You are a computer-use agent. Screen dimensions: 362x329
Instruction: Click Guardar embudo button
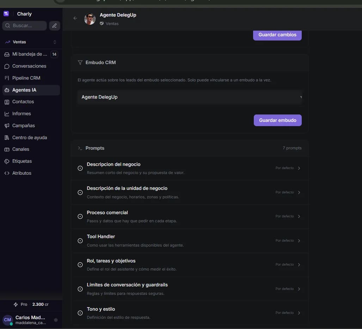tap(277, 120)
